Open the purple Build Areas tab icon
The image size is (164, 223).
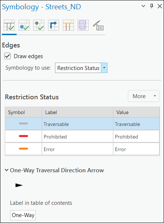tap(83, 25)
